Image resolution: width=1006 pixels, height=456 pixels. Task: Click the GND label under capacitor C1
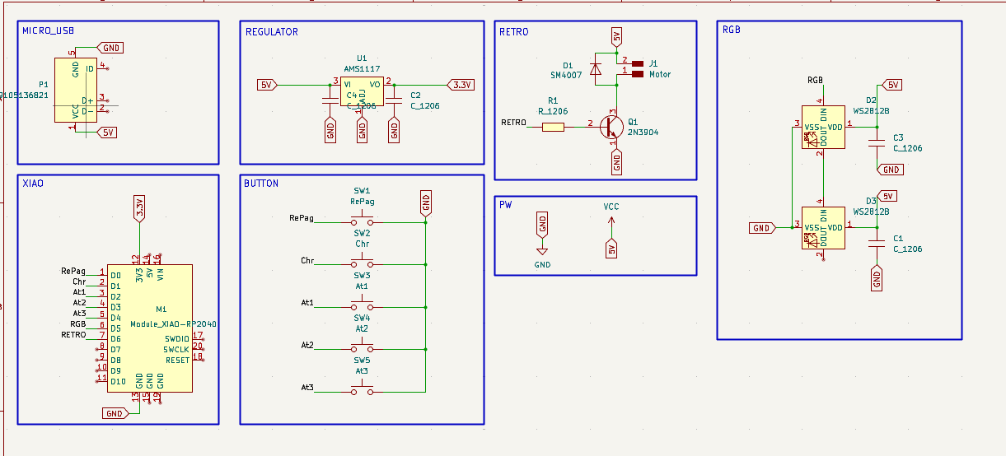pyautogui.click(x=877, y=278)
